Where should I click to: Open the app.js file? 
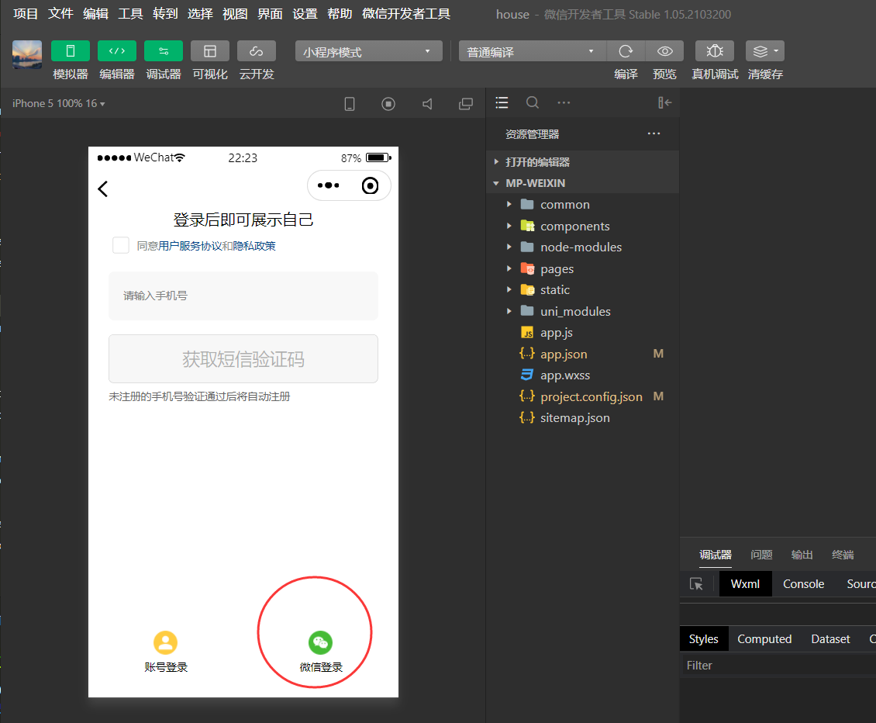point(583,332)
